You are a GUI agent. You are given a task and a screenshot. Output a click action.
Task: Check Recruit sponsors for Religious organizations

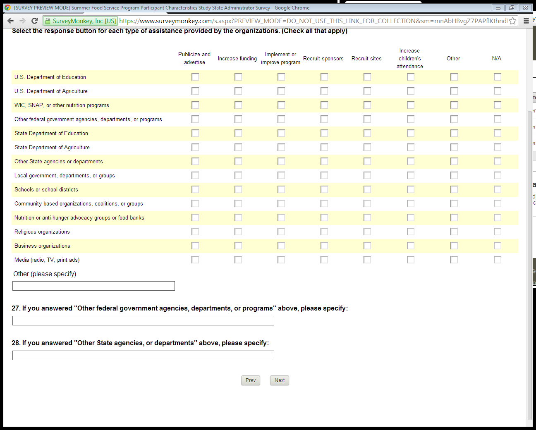[324, 232]
